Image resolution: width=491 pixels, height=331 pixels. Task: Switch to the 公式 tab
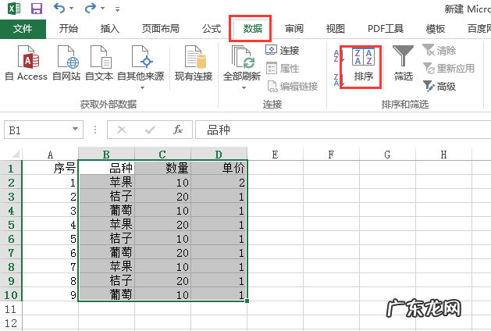(x=212, y=29)
